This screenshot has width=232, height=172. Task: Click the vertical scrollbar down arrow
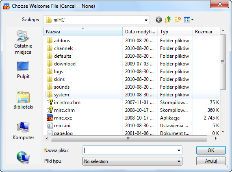point(223,132)
